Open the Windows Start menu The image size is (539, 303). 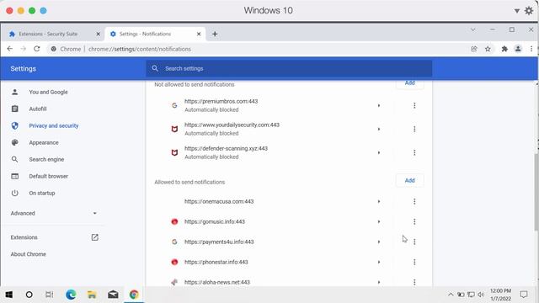9,295
